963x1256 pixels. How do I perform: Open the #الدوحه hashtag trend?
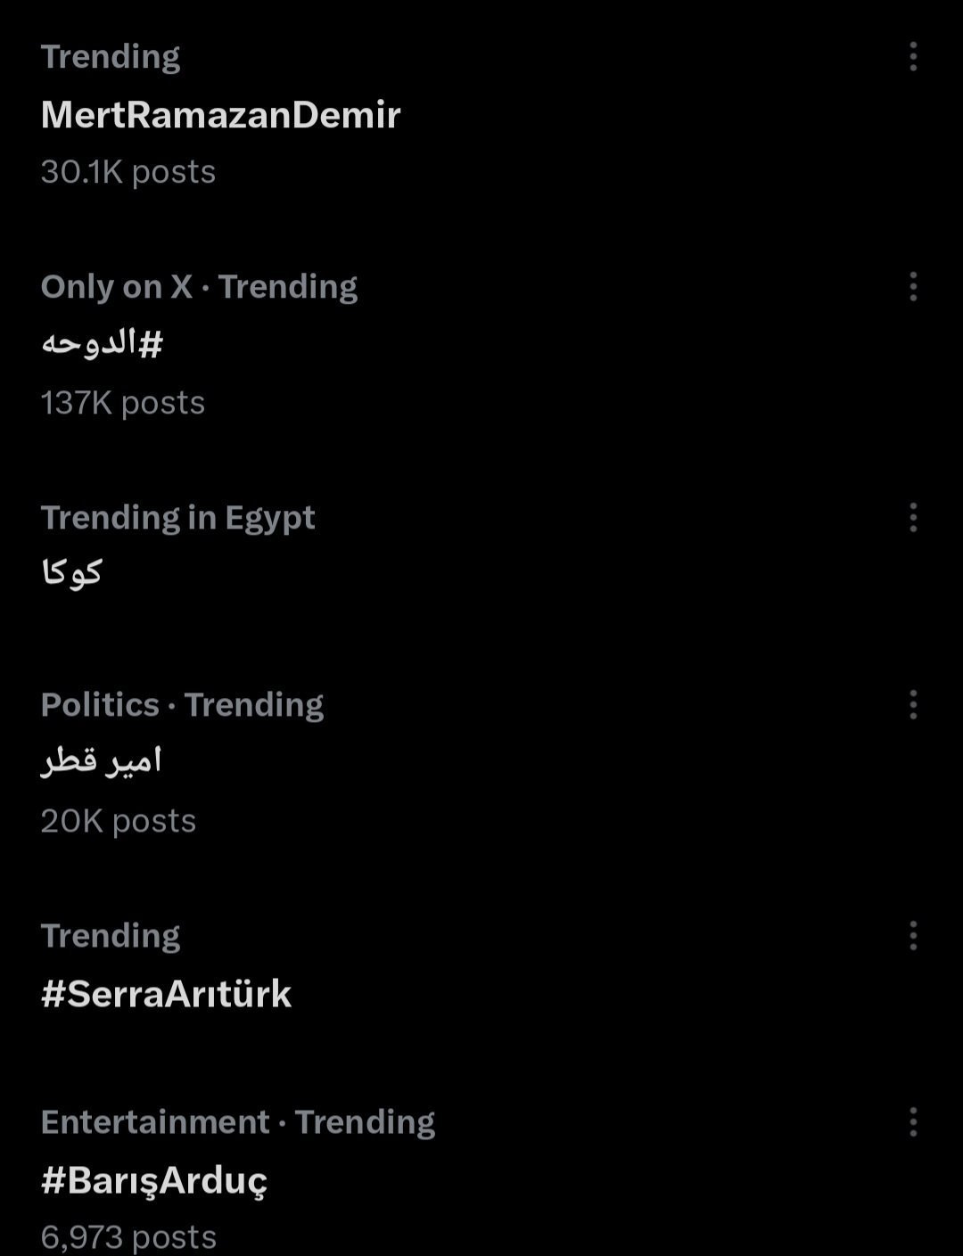[102, 343]
